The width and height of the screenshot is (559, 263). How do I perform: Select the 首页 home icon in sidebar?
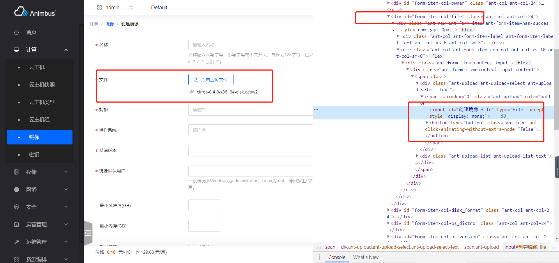(x=17, y=32)
